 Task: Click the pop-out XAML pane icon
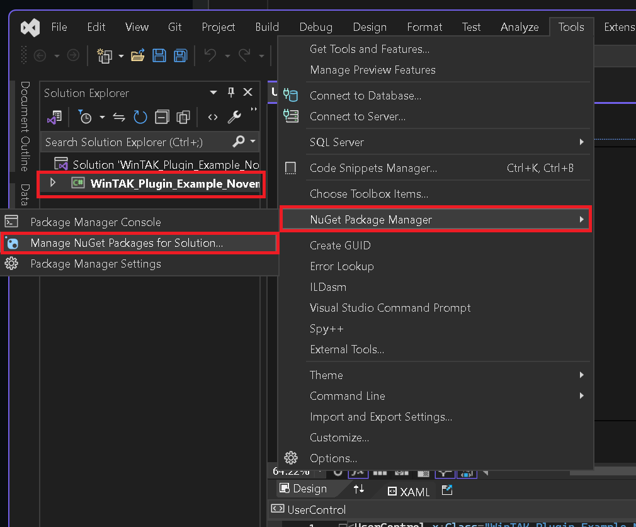coord(447,490)
